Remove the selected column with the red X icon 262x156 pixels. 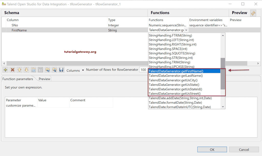click(13, 70)
